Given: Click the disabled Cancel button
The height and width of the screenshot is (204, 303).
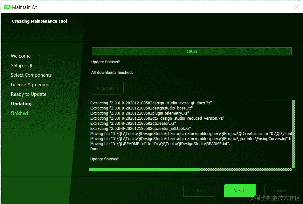Looking at the screenshot, I should pos(280,190).
